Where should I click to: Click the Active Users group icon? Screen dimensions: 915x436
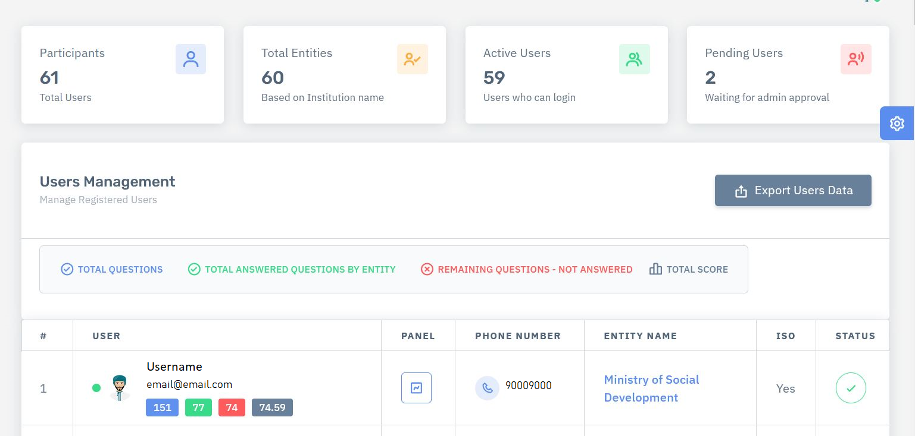634,59
